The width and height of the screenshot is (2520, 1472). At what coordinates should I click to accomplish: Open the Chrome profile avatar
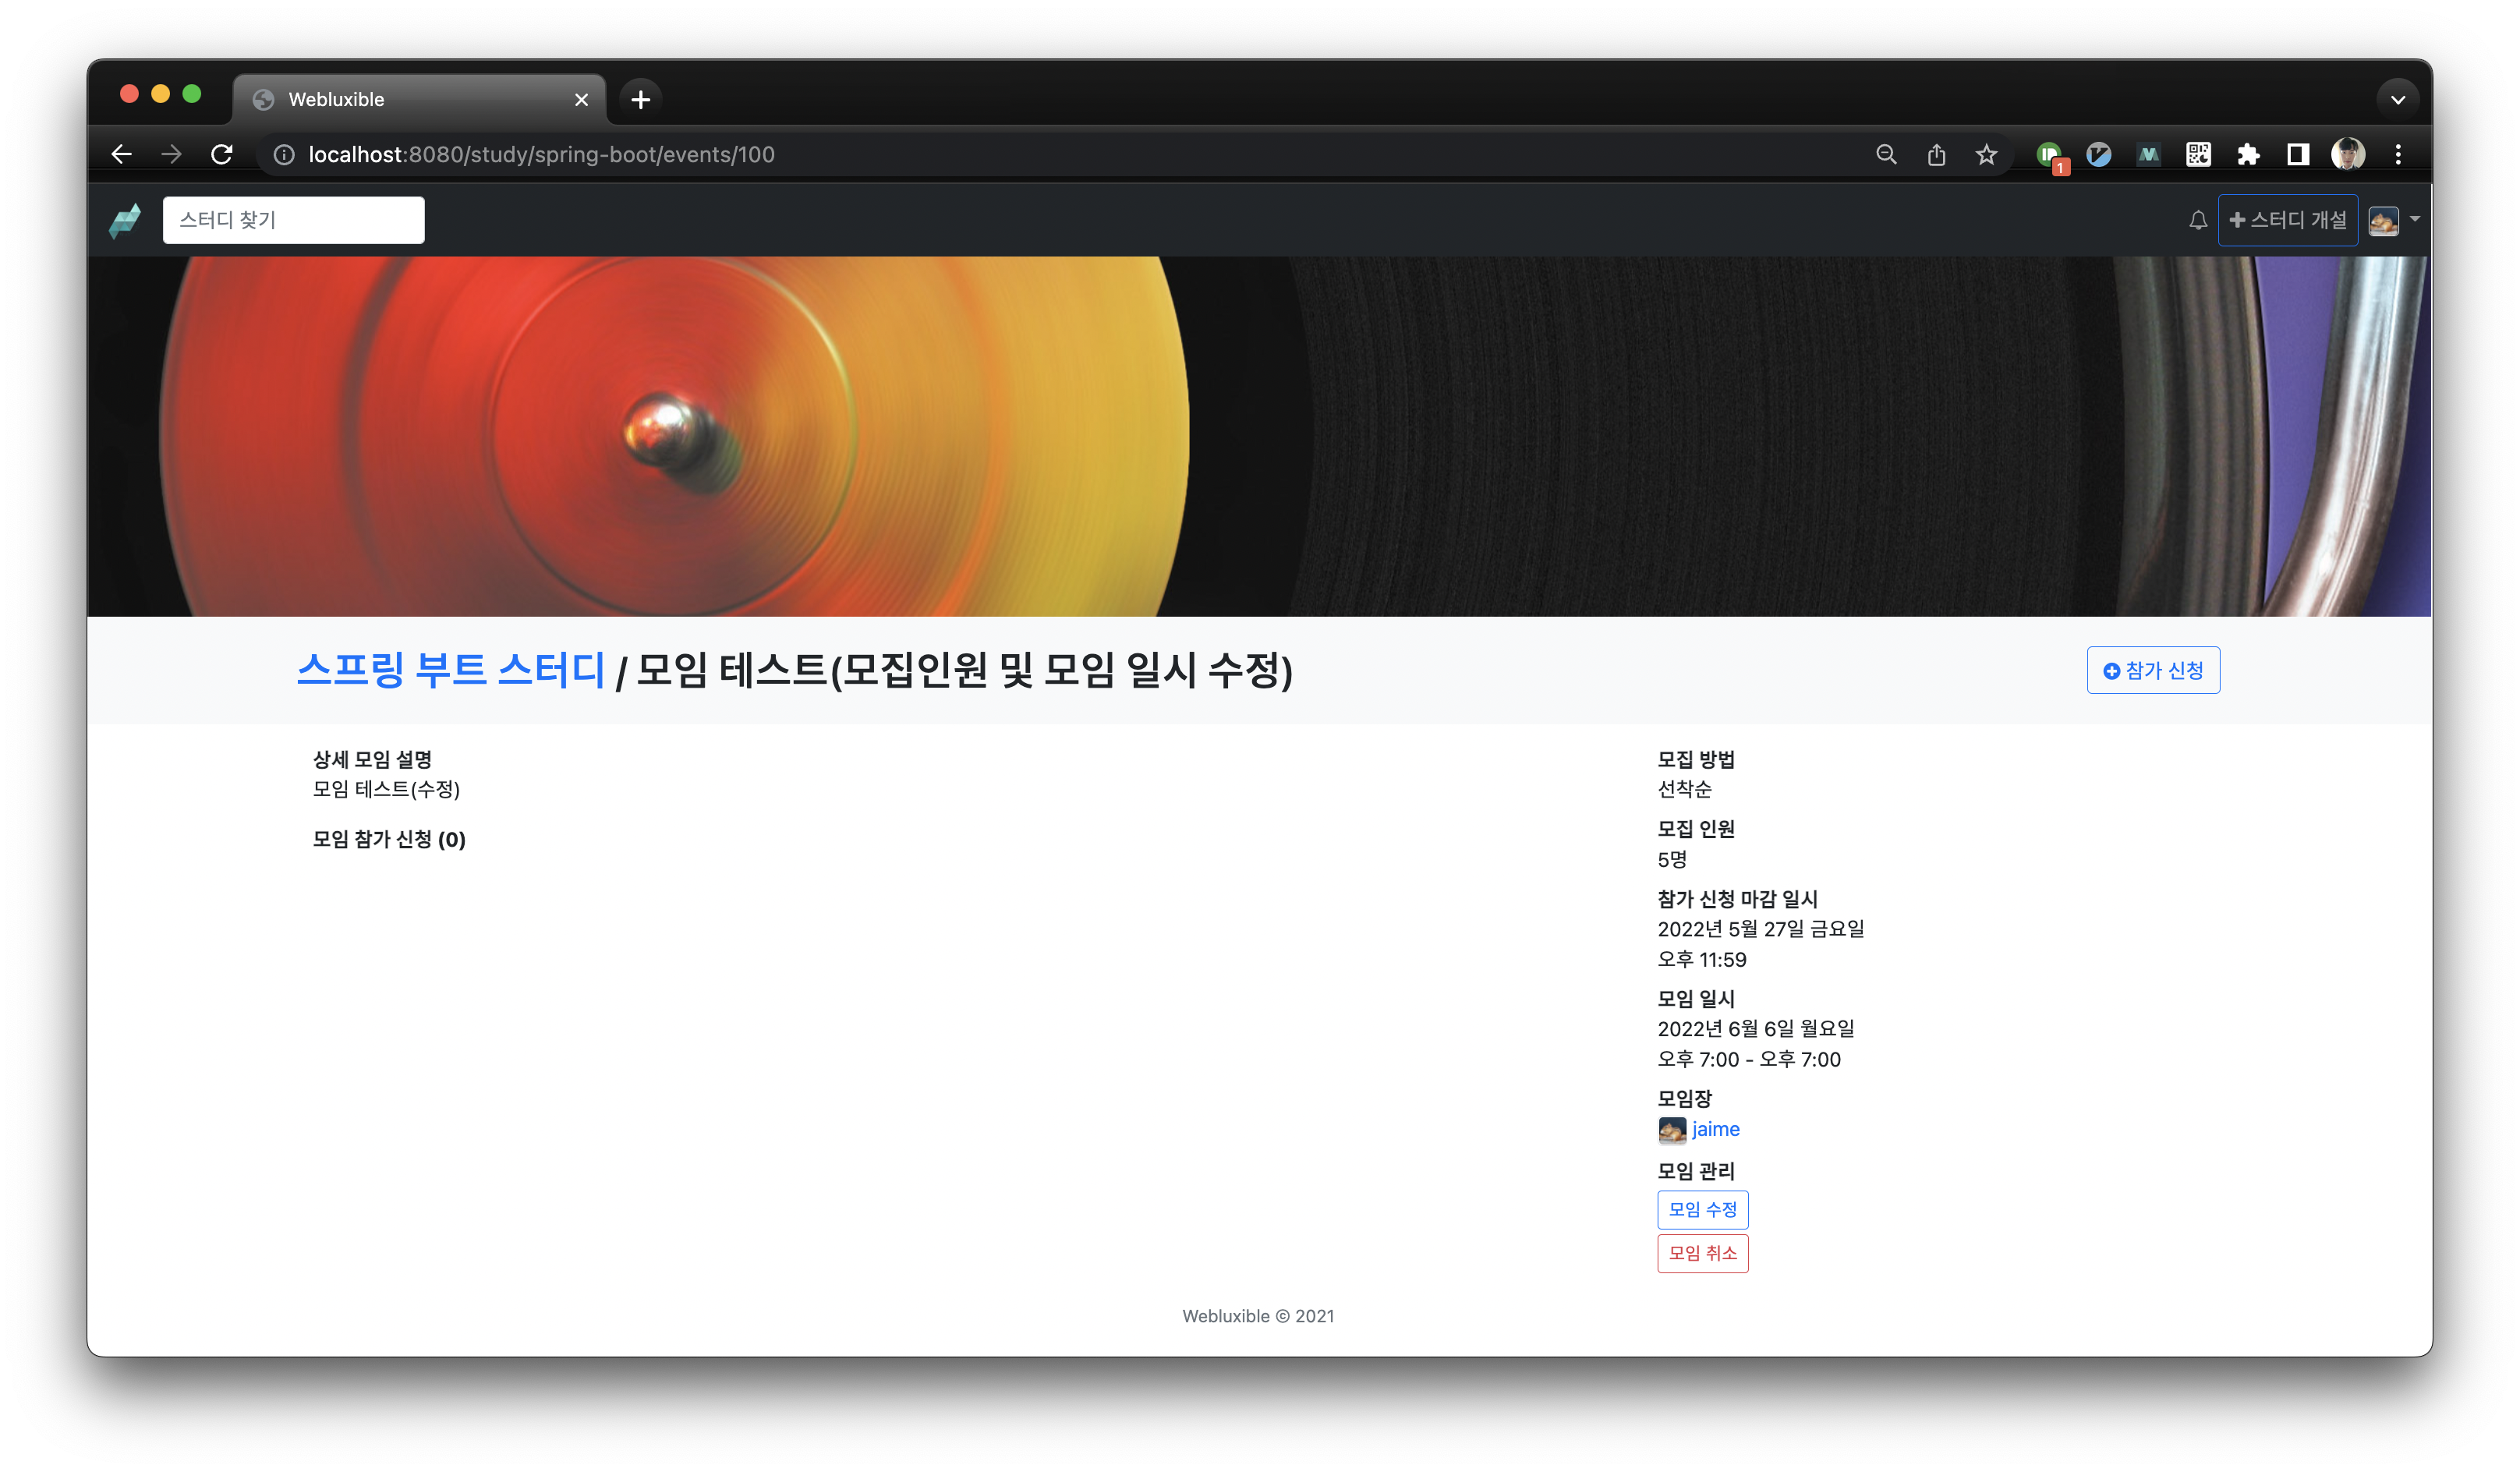point(2347,154)
